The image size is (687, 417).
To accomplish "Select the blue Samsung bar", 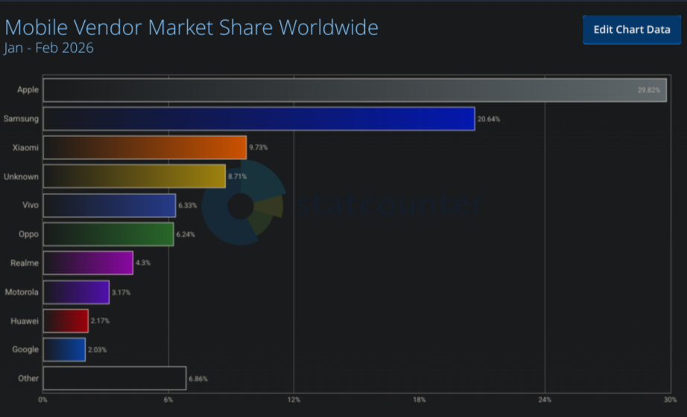I will point(259,118).
